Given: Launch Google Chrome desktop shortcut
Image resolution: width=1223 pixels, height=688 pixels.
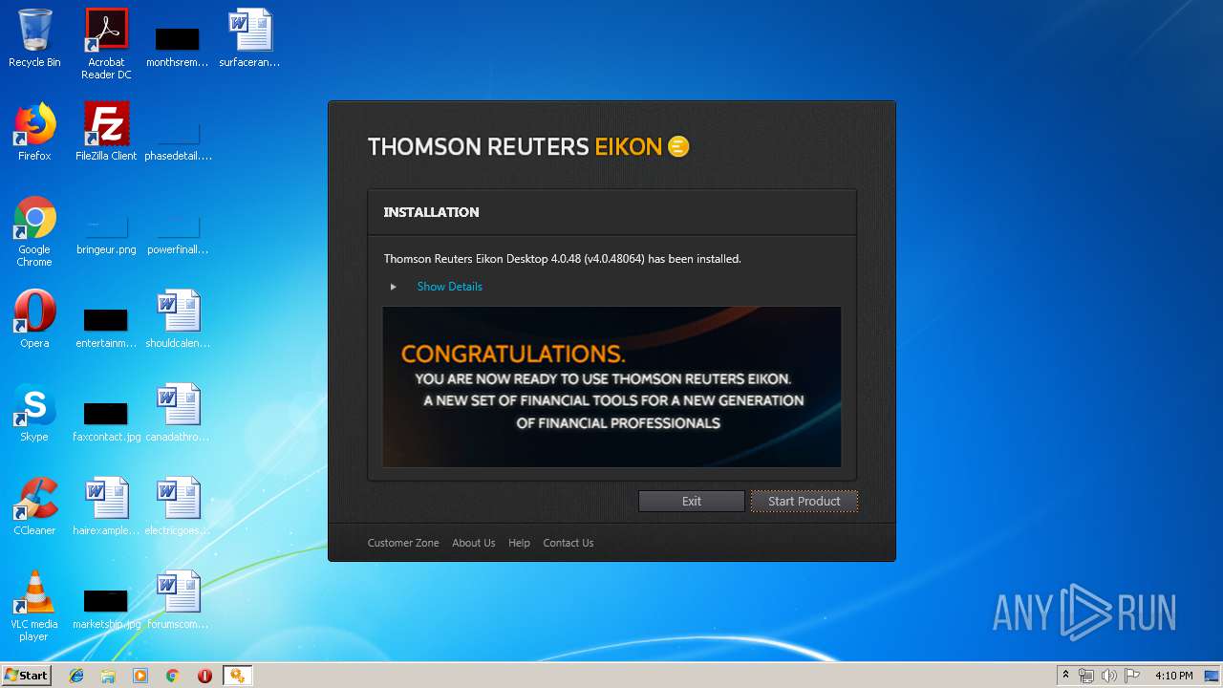Looking at the screenshot, I should tap(34, 231).
